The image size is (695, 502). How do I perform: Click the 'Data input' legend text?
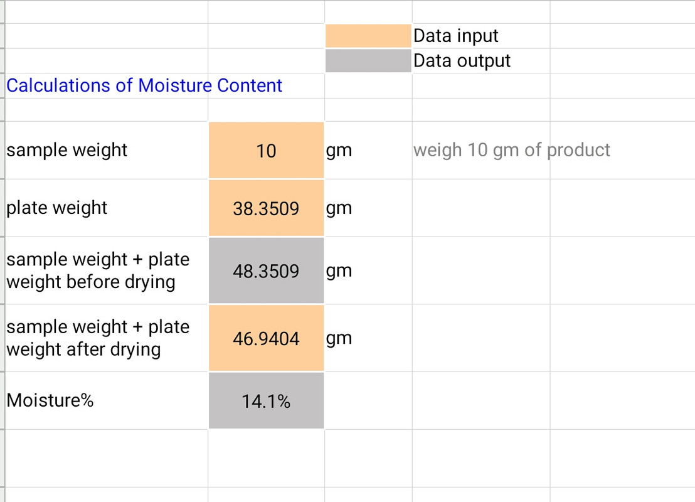(x=456, y=36)
